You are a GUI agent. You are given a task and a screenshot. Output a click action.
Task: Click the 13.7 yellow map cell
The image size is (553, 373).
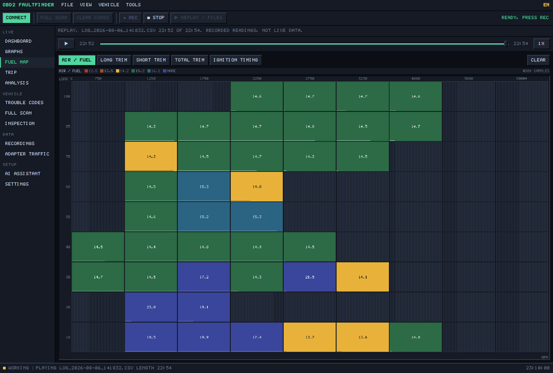(x=310, y=337)
